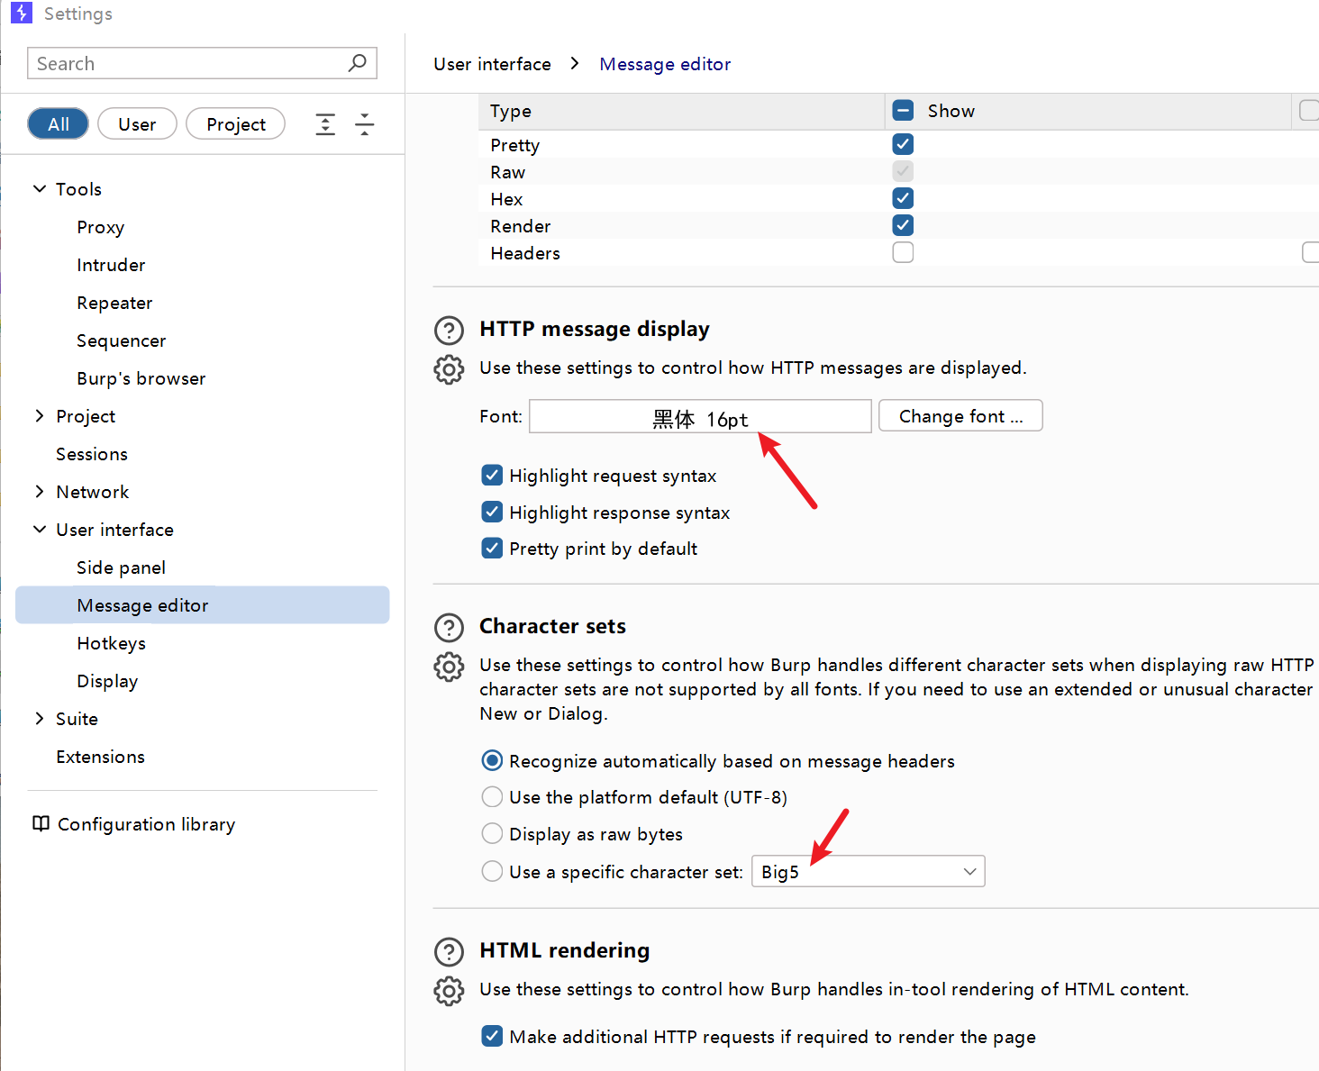Select Use a specific character set
This screenshot has width=1319, height=1071.
(492, 871)
